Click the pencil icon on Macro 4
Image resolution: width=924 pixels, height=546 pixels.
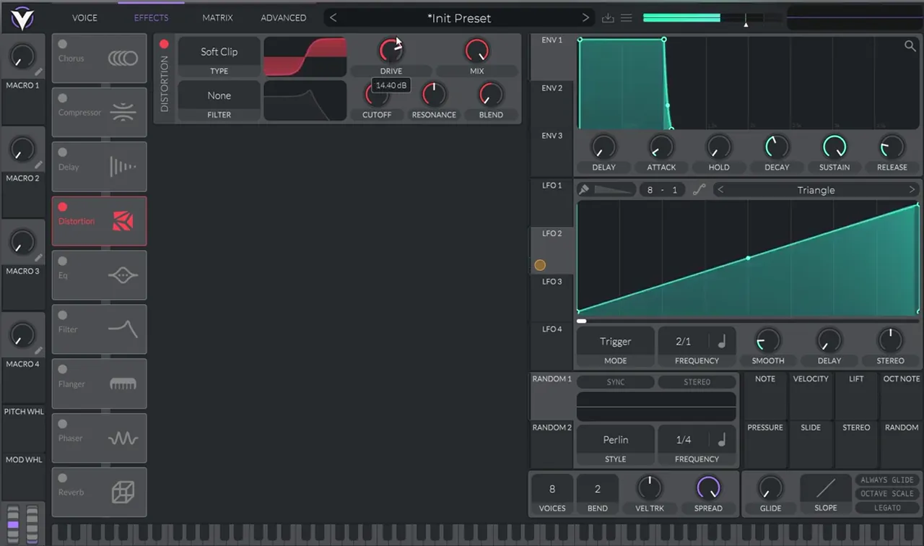coord(38,351)
